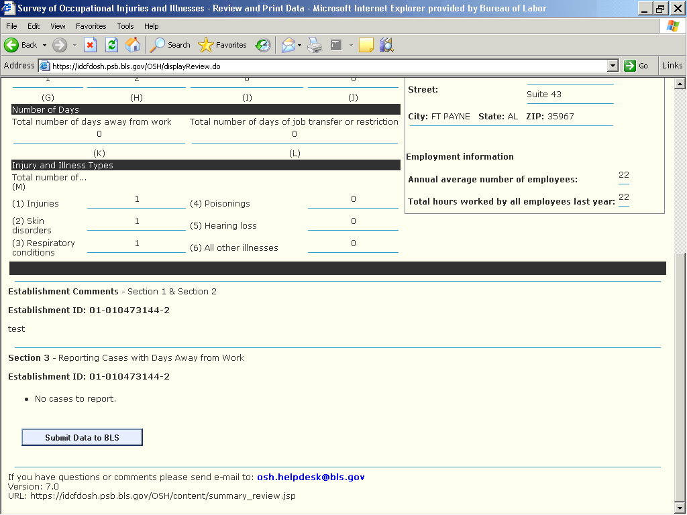Expand the Mail options dropdown arrow
The image size is (687, 515).
300,45
